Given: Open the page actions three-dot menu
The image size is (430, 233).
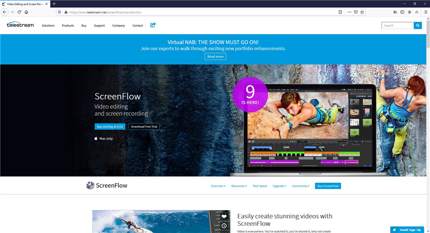Looking at the screenshot, I should (x=349, y=12).
